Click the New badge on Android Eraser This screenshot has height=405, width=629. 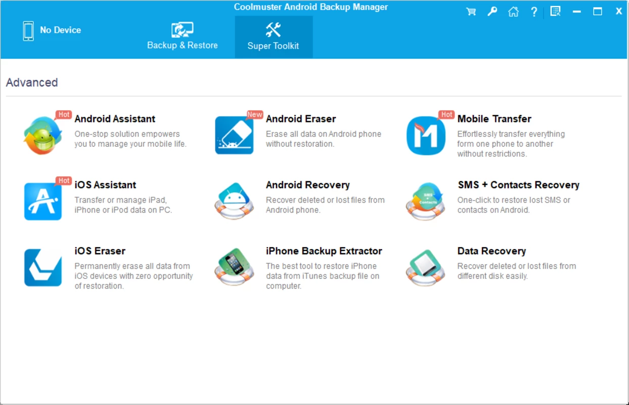(x=254, y=115)
